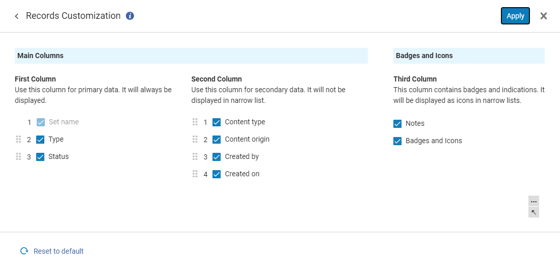Open the three-dots more options button
This screenshot has width=560, height=270.
point(534,201)
